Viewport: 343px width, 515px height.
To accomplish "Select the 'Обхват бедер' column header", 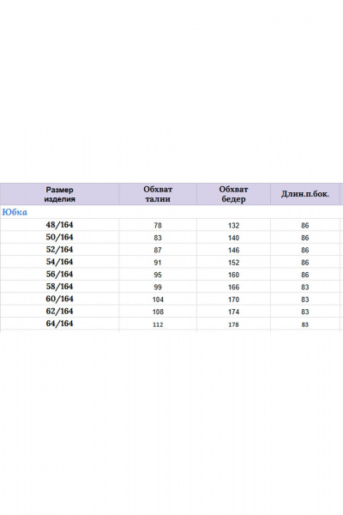I will 234,194.
